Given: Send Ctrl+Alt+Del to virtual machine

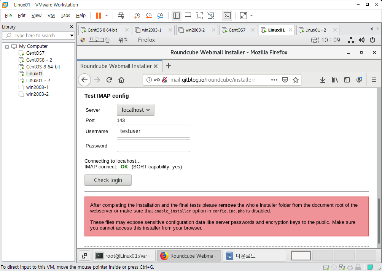Looking at the screenshot, I should click(121, 16).
